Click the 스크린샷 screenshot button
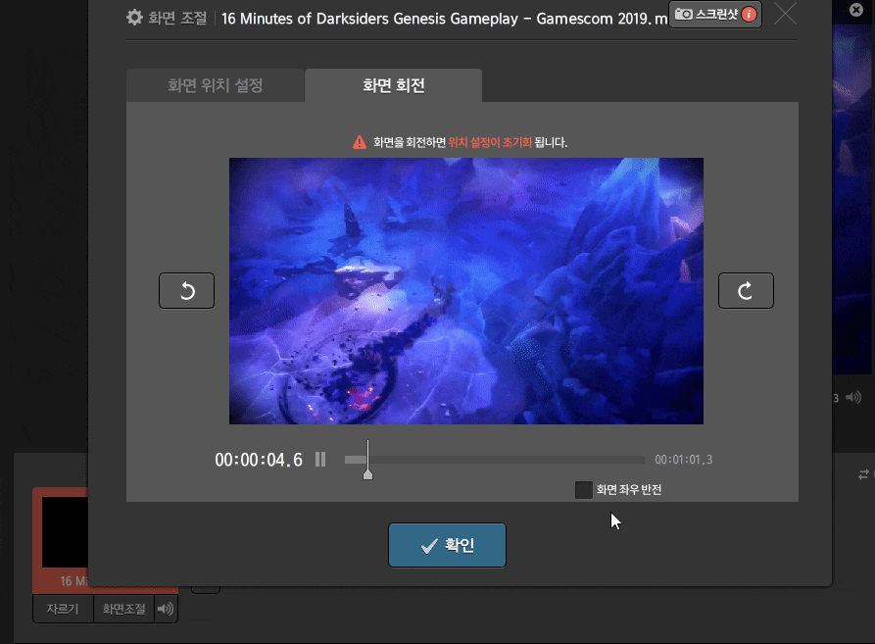The image size is (875, 644). click(x=715, y=15)
